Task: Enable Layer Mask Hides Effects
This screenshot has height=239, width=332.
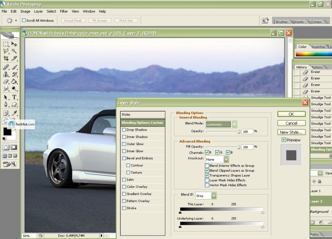Action: click(207, 180)
